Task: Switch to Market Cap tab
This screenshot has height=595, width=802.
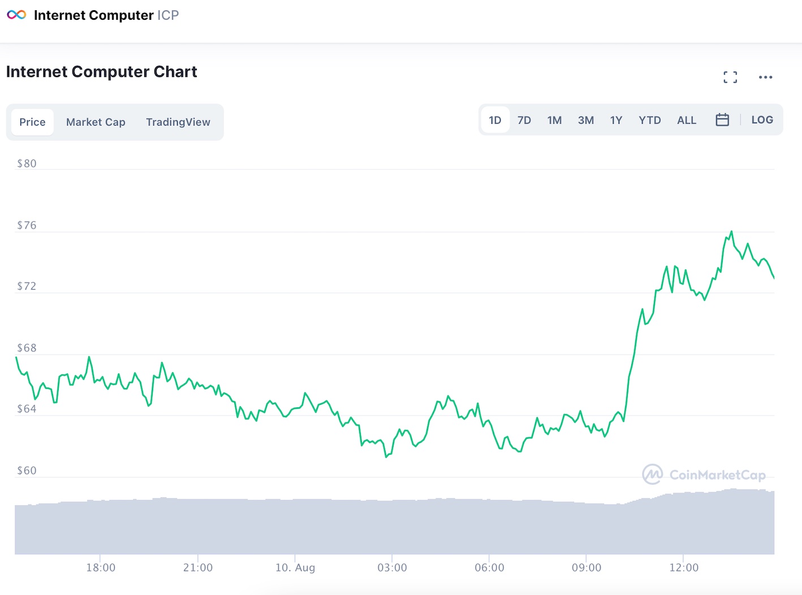Action: [96, 122]
